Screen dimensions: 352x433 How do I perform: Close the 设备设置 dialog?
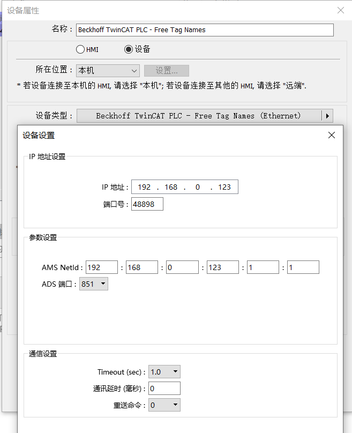[332, 136]
